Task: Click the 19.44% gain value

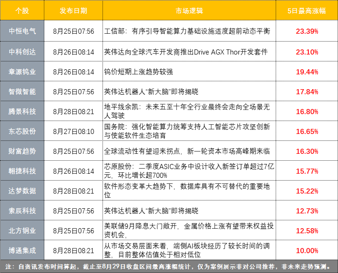Action: point(307,72)
